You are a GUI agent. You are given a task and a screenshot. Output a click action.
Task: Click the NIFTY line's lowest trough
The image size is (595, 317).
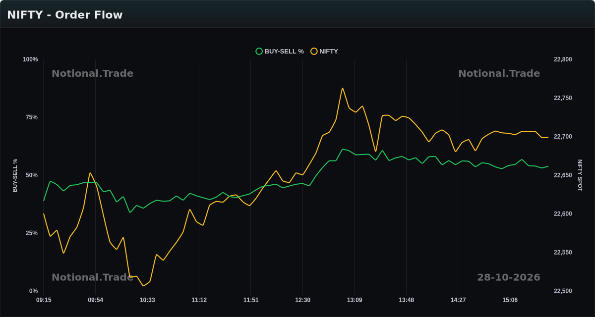(x=144, y=286)
